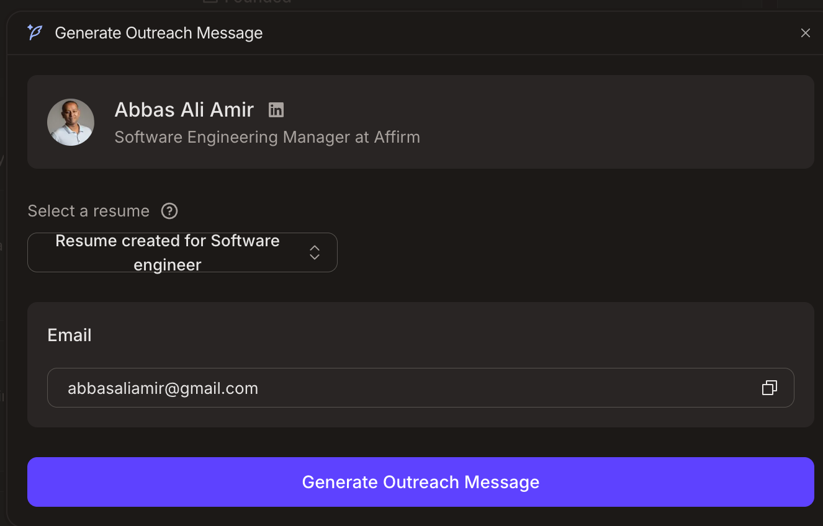
Task: Click the name Abbas Ali Amir
Action: [184, 109]
